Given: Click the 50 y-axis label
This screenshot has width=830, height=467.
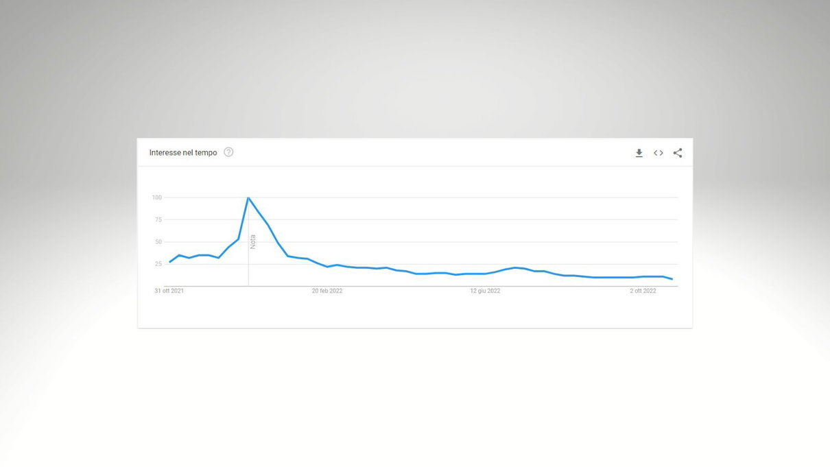Looking at the screenshot, I should (x=158, y=242).
